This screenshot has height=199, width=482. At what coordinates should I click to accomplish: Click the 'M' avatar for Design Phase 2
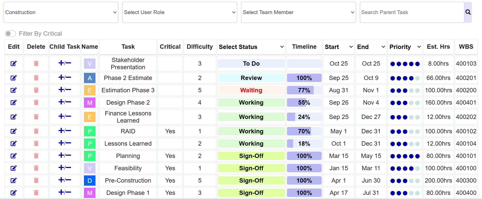(x=90, y=103)
